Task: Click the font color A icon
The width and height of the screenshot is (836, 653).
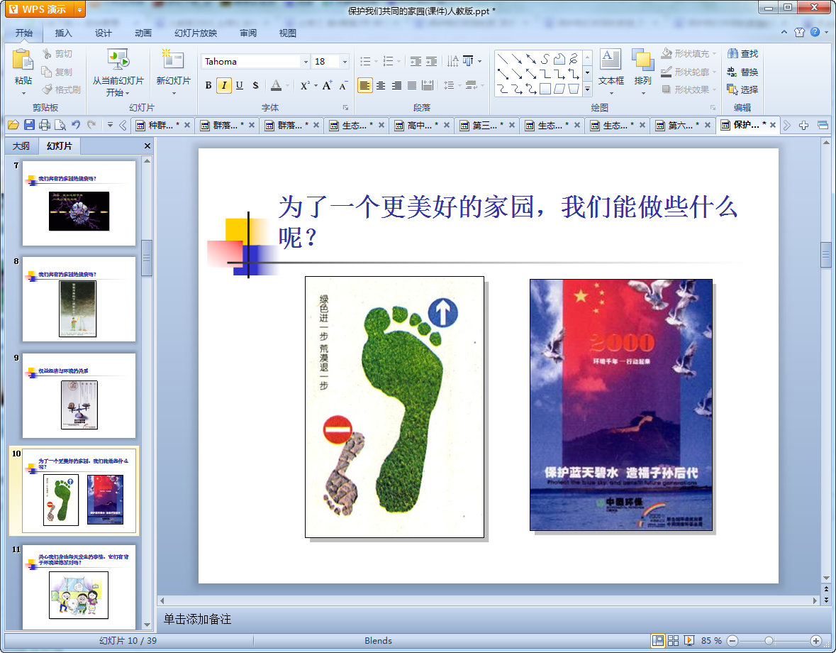Action: tap(276, 85)
